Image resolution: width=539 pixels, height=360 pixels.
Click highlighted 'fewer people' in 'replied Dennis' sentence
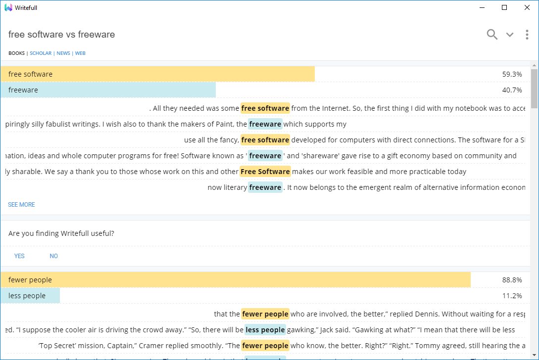coord(265,314)
